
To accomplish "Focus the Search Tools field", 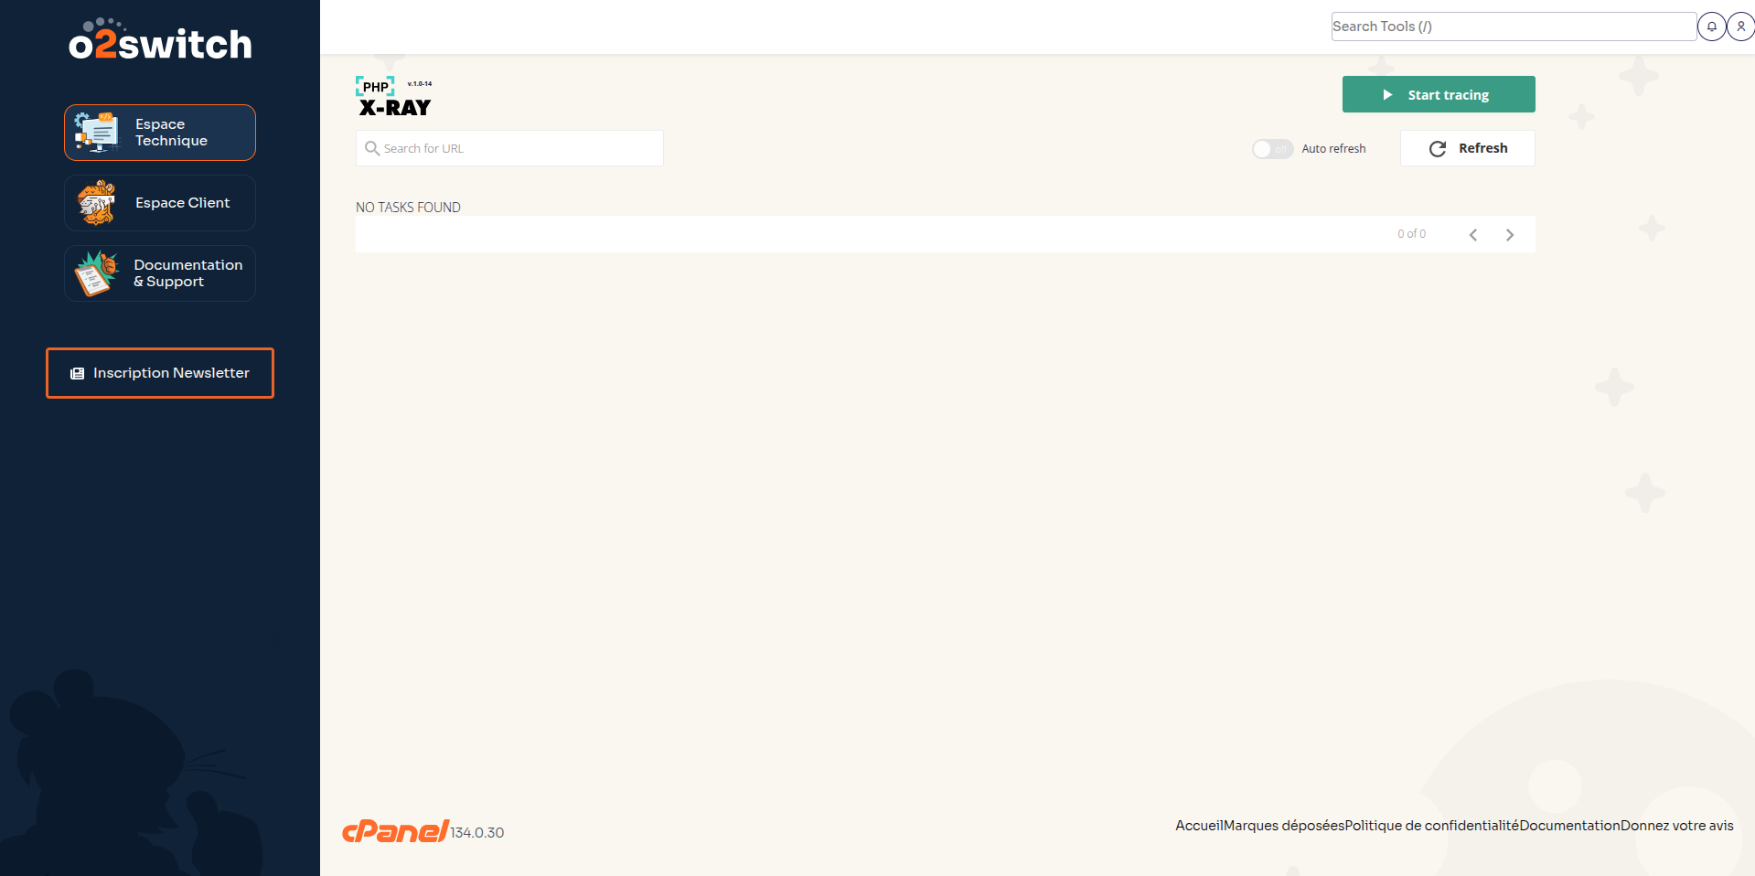I will (1514, 27).
